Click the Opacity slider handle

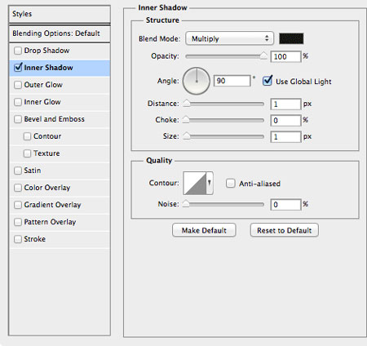263,55
